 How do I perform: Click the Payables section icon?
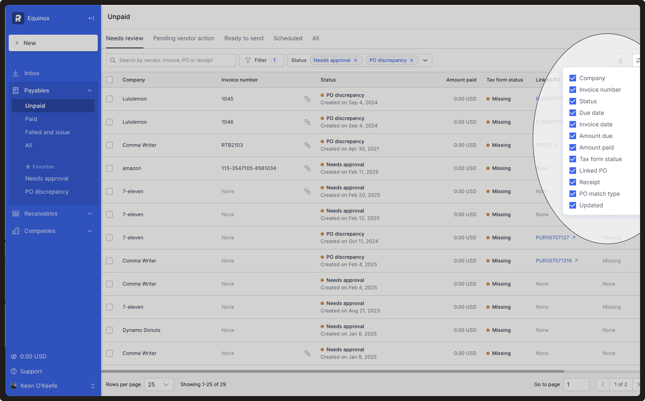16,90
